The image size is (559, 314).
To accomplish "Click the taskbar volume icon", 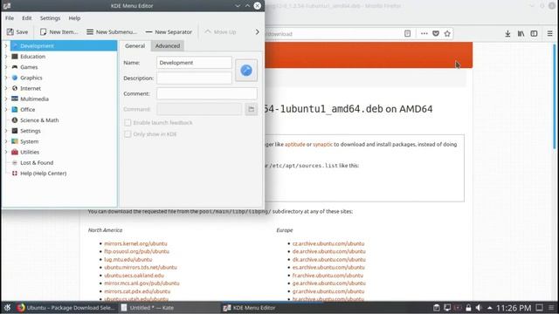I will tap(479, 308).
